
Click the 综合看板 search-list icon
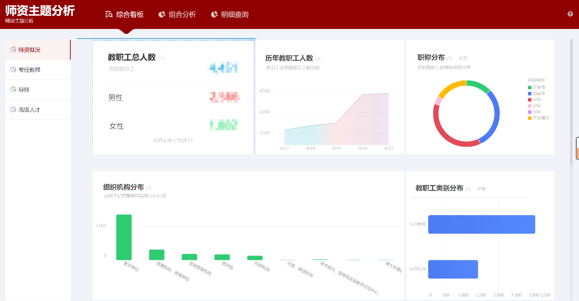(x=109, y=14)
